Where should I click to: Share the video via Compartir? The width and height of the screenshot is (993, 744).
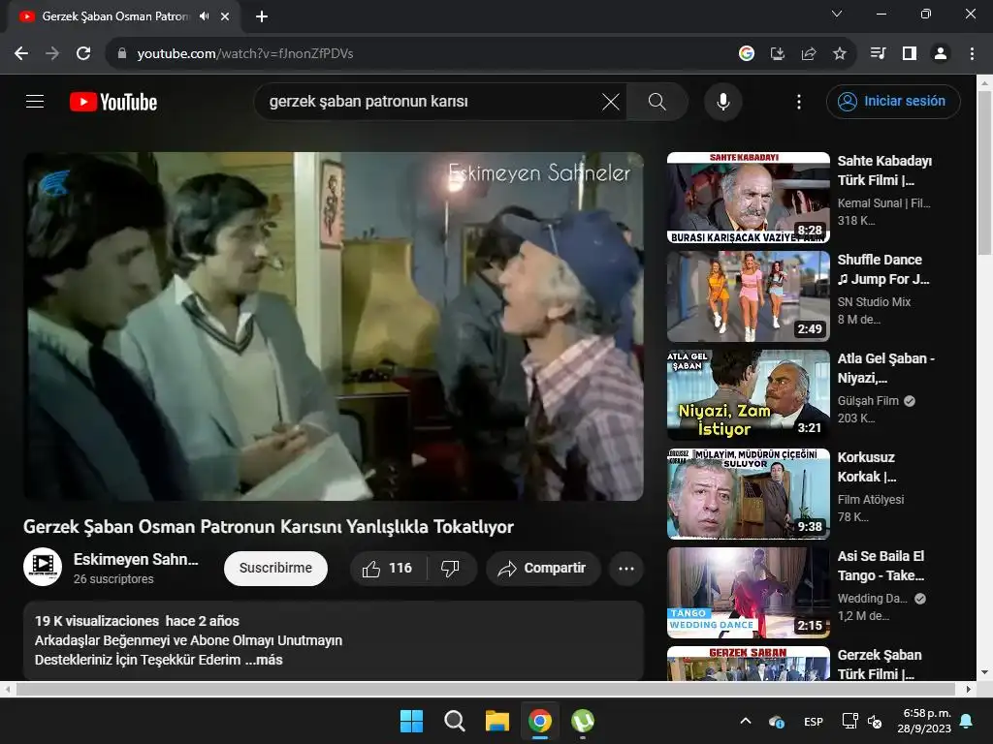pos(543,568)
